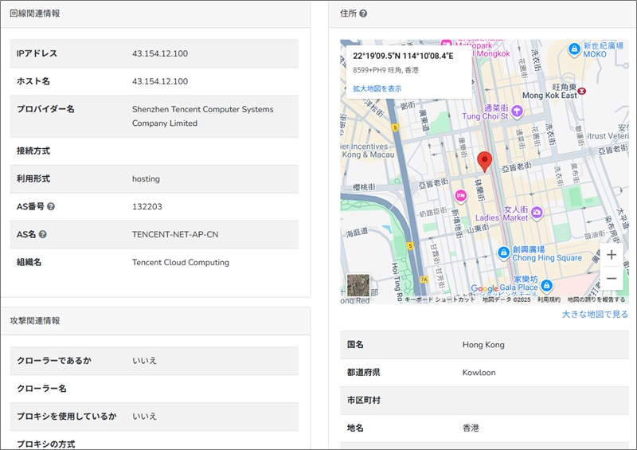Open 拡大地図を表示 link in map popup
This screenshot has width=637, height=450.
pyautogui.click(x=377, y=88)
